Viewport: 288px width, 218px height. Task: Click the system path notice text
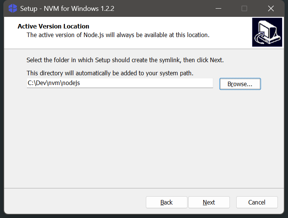110,73
